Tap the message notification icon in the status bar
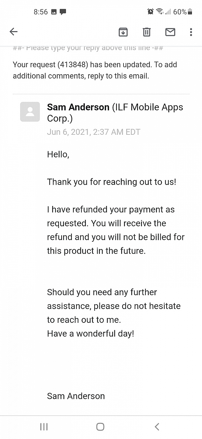This screenshot has height=439, width=202. pyautogui.click(x=63, y=12)
